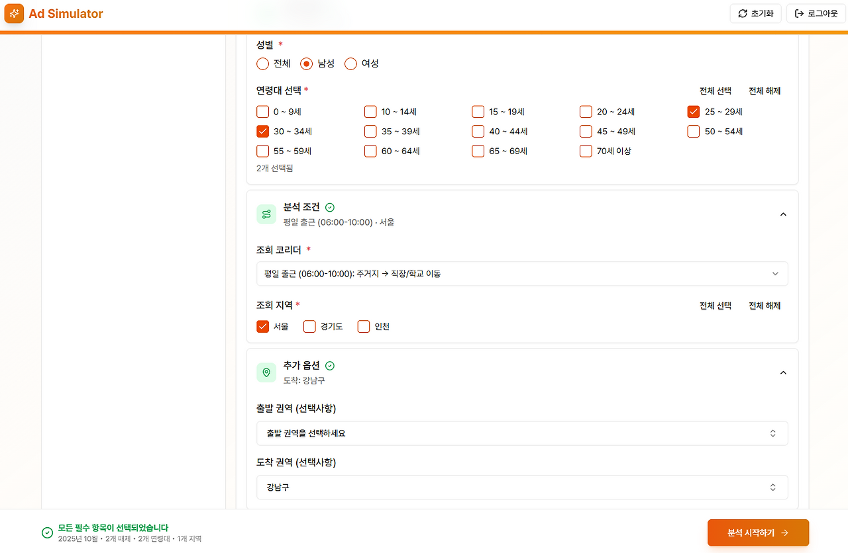
Task: Click the green check circle in the bottom status bar
Action: 46,532
